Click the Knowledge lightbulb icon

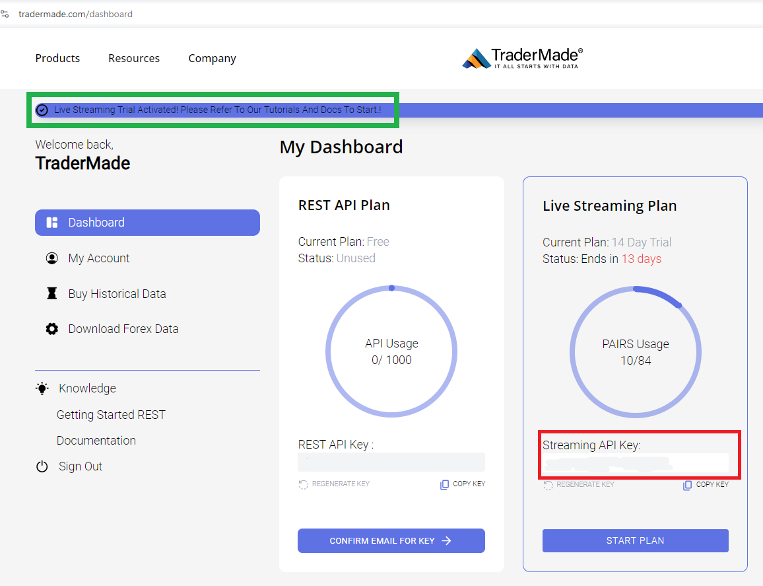[x=42, y=388]
